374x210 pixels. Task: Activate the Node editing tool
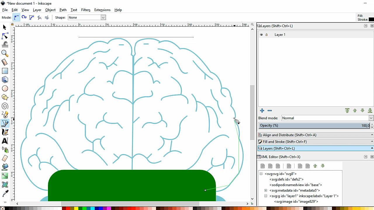click(5, 36)
